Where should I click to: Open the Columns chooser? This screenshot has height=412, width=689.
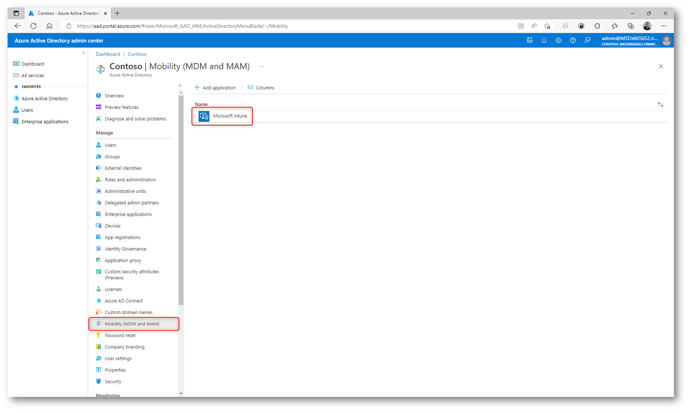coord(261,88)
